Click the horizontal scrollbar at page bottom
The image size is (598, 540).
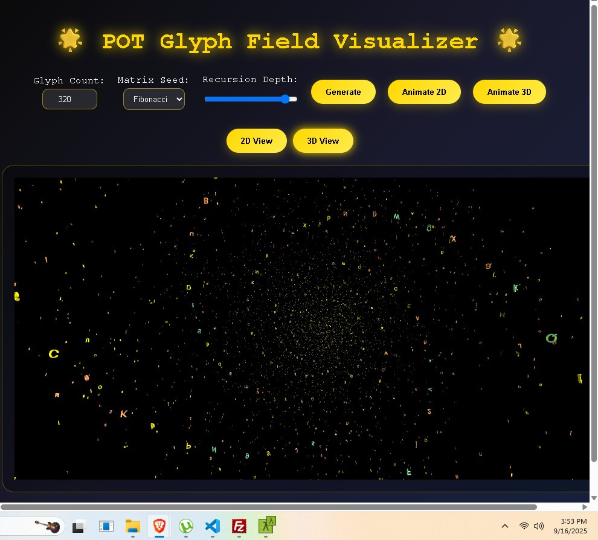pos(269,507)
